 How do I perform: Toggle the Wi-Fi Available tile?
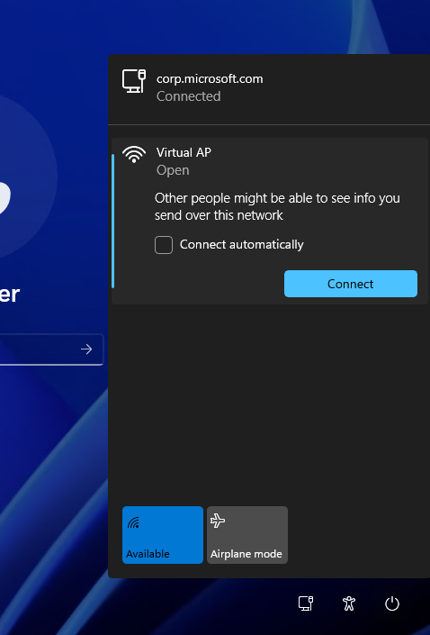(163, 534)
